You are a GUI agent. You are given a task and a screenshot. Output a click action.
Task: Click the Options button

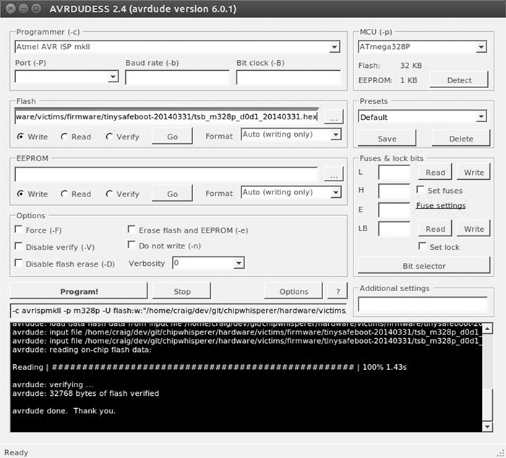[x=293, y=291]
